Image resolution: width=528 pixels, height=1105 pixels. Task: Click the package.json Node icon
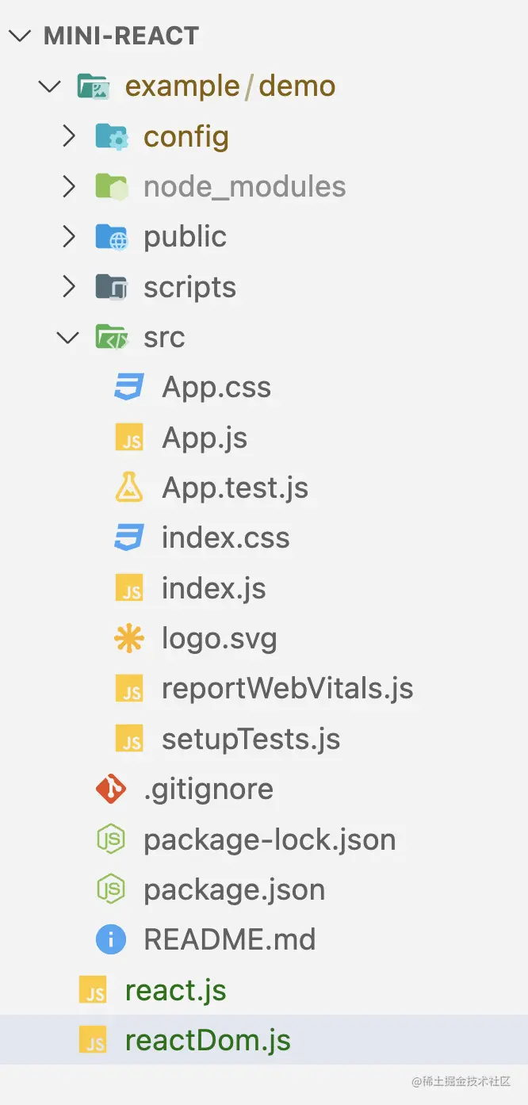(111, 889)
